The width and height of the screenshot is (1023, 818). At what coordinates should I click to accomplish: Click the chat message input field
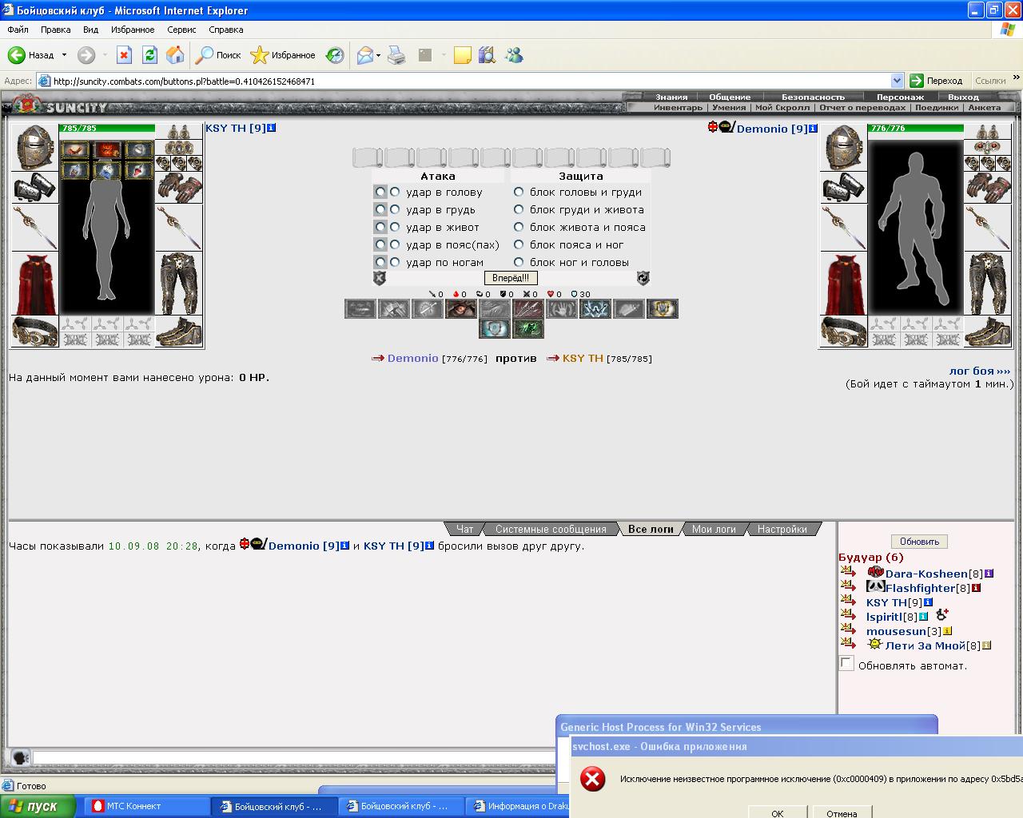[x=294, y=757]
